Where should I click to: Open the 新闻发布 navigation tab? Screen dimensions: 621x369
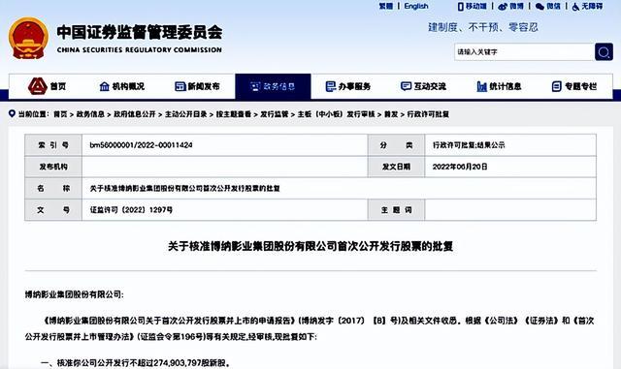click(197, 86)
